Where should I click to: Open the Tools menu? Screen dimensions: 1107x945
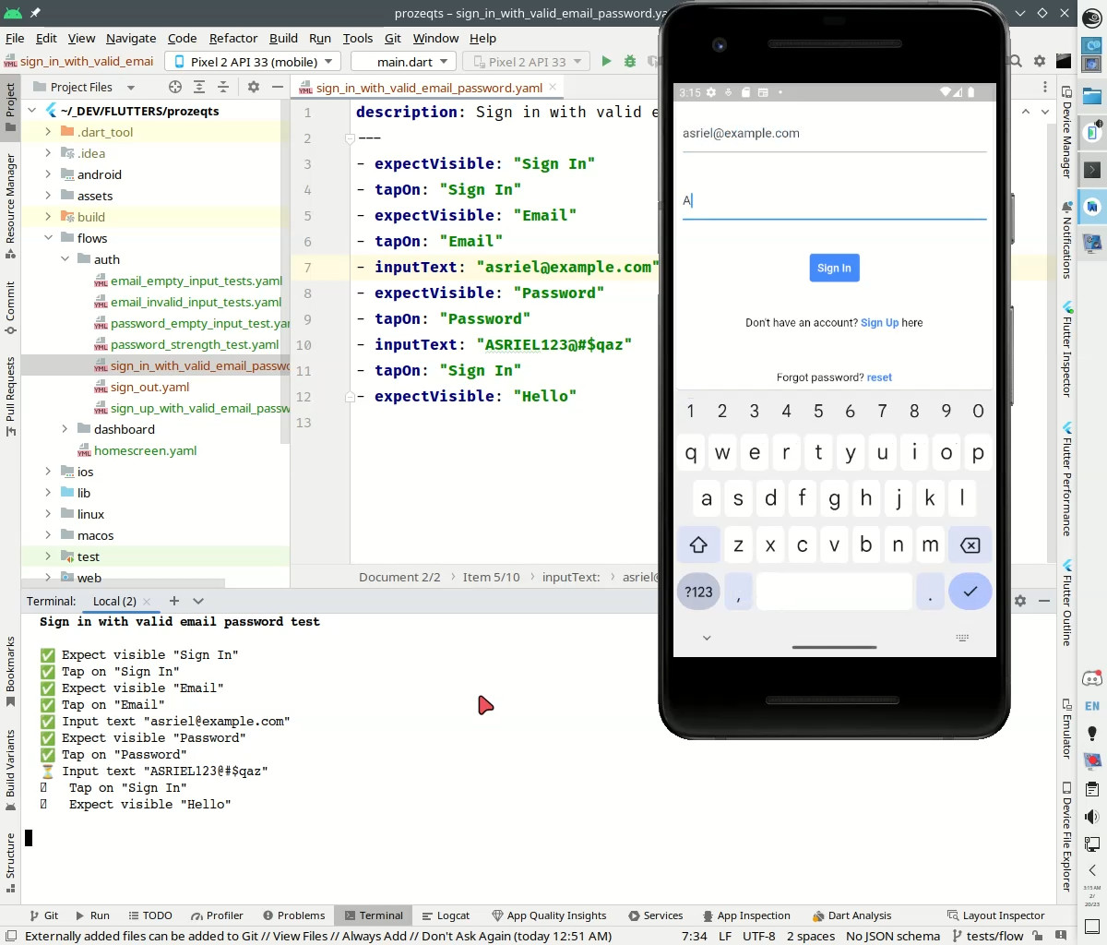358,38
